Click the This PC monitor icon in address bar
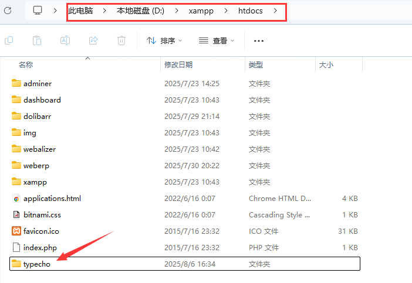Screen dimensions: 412x283 coord(38,11)
